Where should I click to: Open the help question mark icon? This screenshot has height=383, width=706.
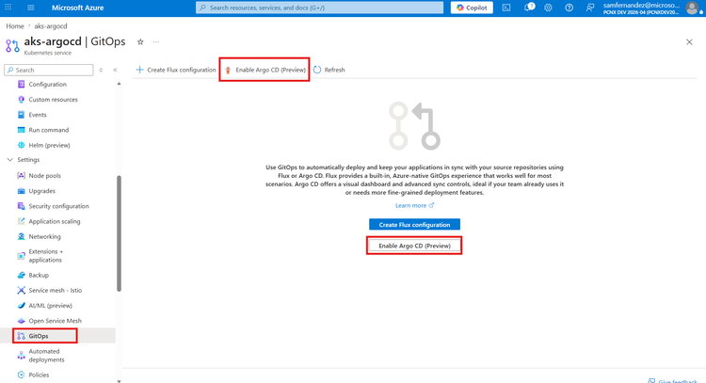click(x=570, y=8)
